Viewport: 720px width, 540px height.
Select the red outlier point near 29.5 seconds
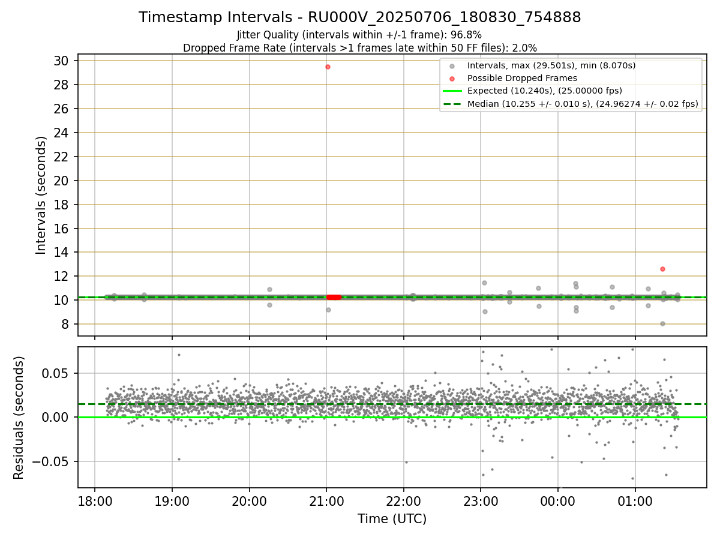[328, 67]
